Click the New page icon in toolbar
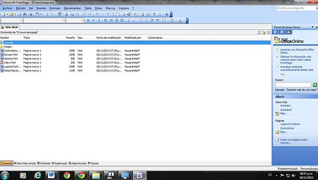 coord(4,14)
